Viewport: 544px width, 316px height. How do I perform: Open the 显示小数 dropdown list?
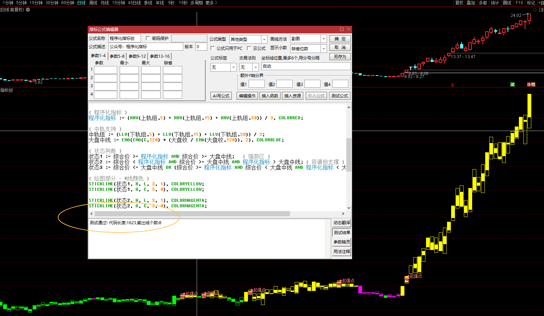click(324, 48)
